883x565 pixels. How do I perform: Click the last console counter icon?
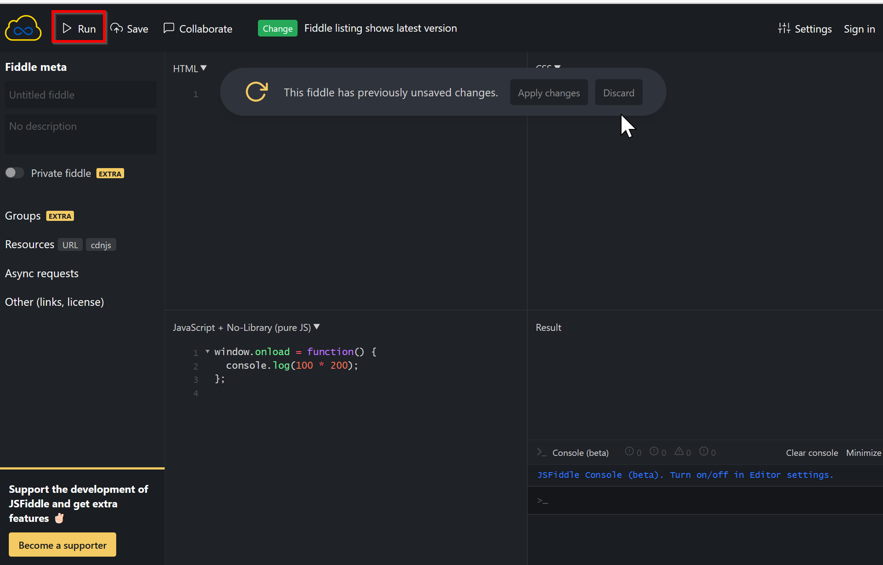tap(704, 451)
